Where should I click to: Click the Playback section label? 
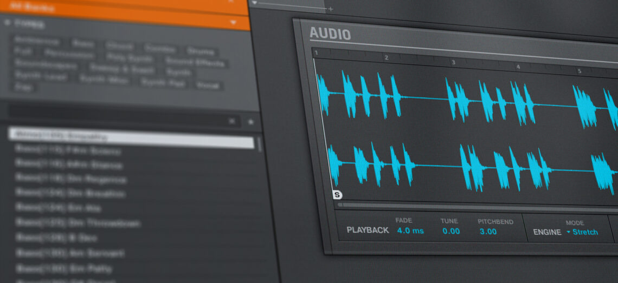pyautogui.click(x=368, y=231)
